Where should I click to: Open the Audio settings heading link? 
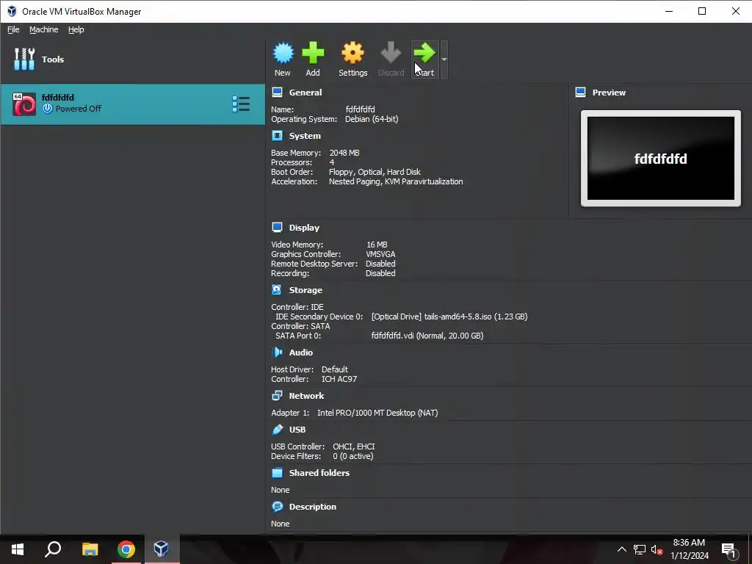tap(300, 352)
